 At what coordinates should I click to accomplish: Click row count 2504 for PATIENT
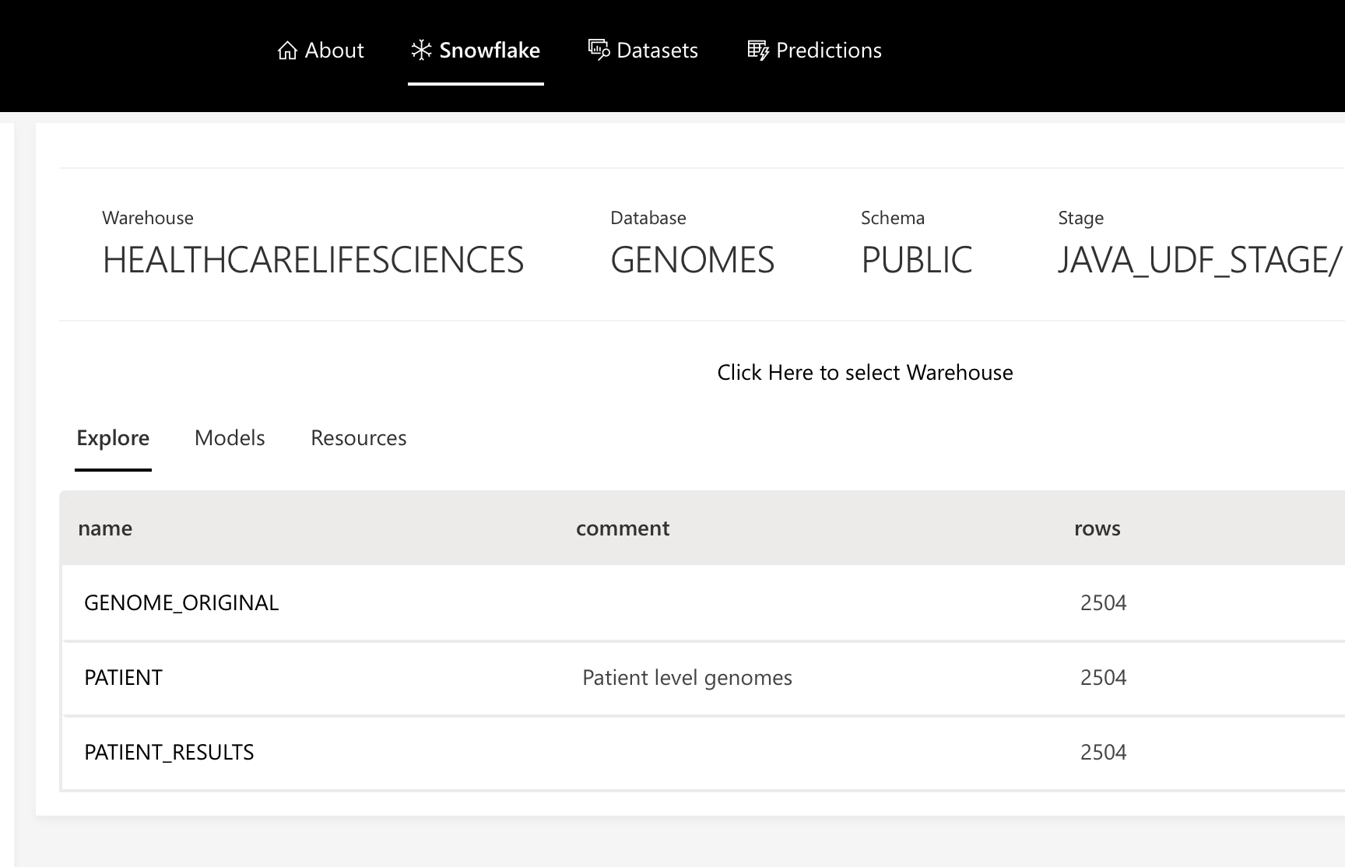[x=1104, y=678]
